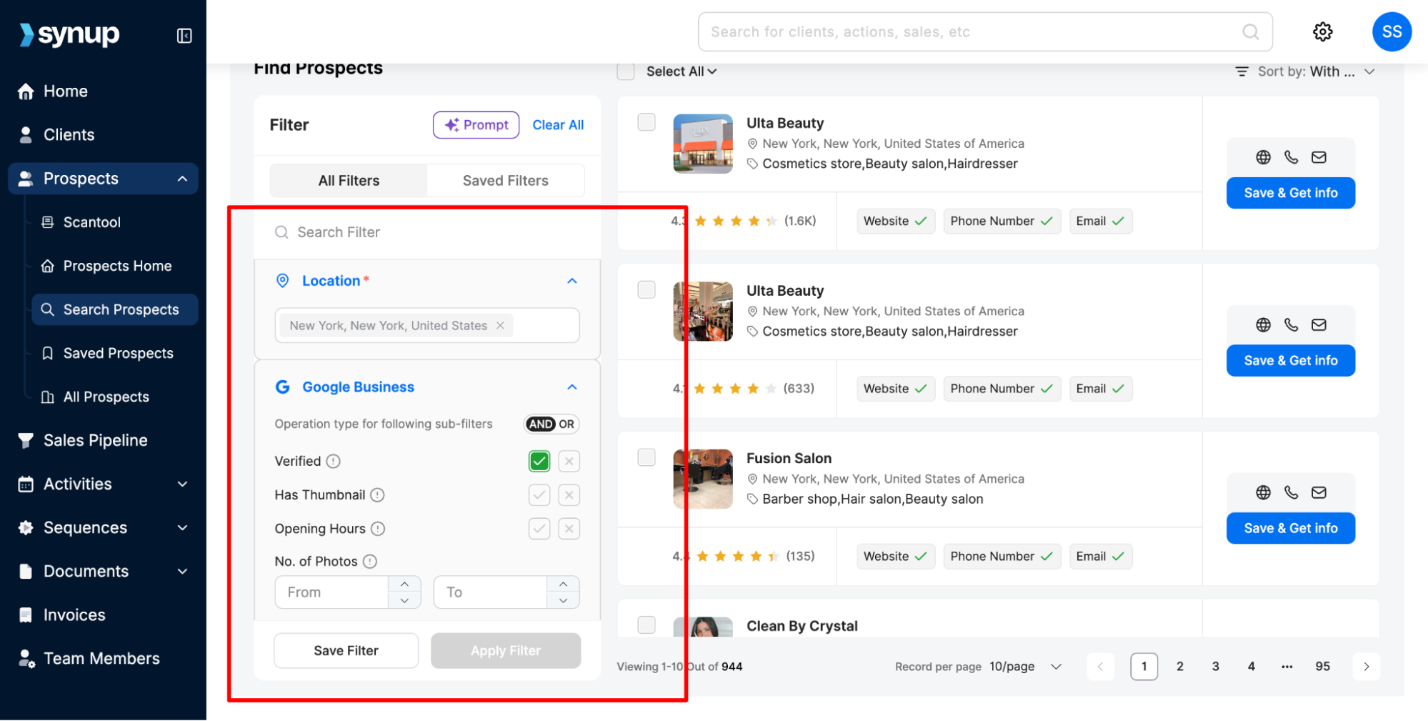1428x721 pixels.
Task: Click email icon for first Ulta Beauty
Action: pos(1319,157)
